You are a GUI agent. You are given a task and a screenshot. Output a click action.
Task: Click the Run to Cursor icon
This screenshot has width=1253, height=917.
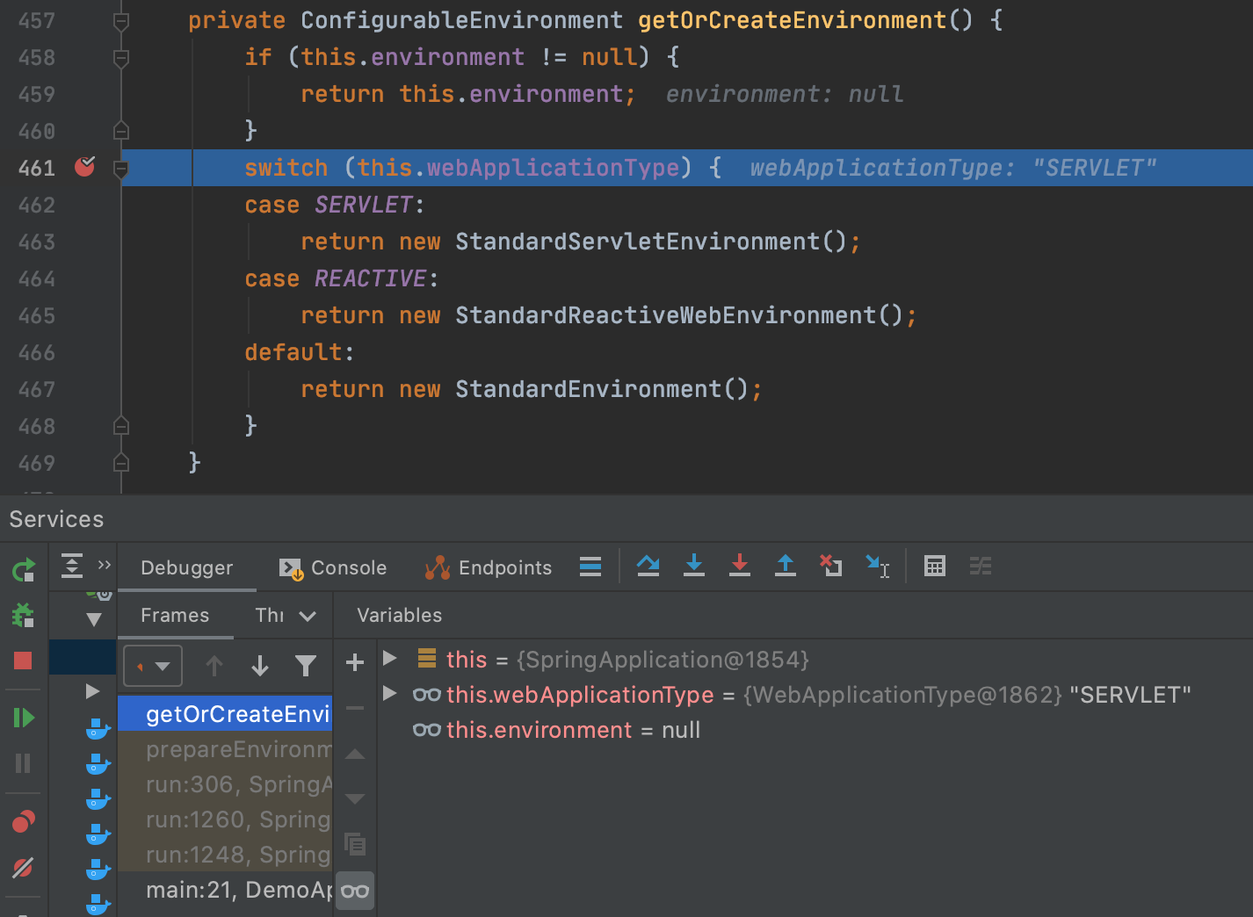tap(878, 566)
